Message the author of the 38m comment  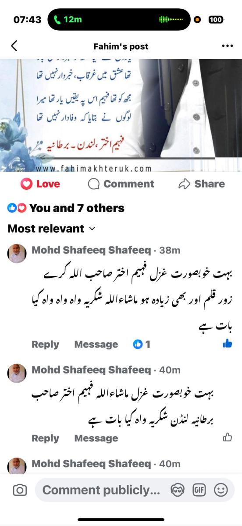click(x=96, y=345)
